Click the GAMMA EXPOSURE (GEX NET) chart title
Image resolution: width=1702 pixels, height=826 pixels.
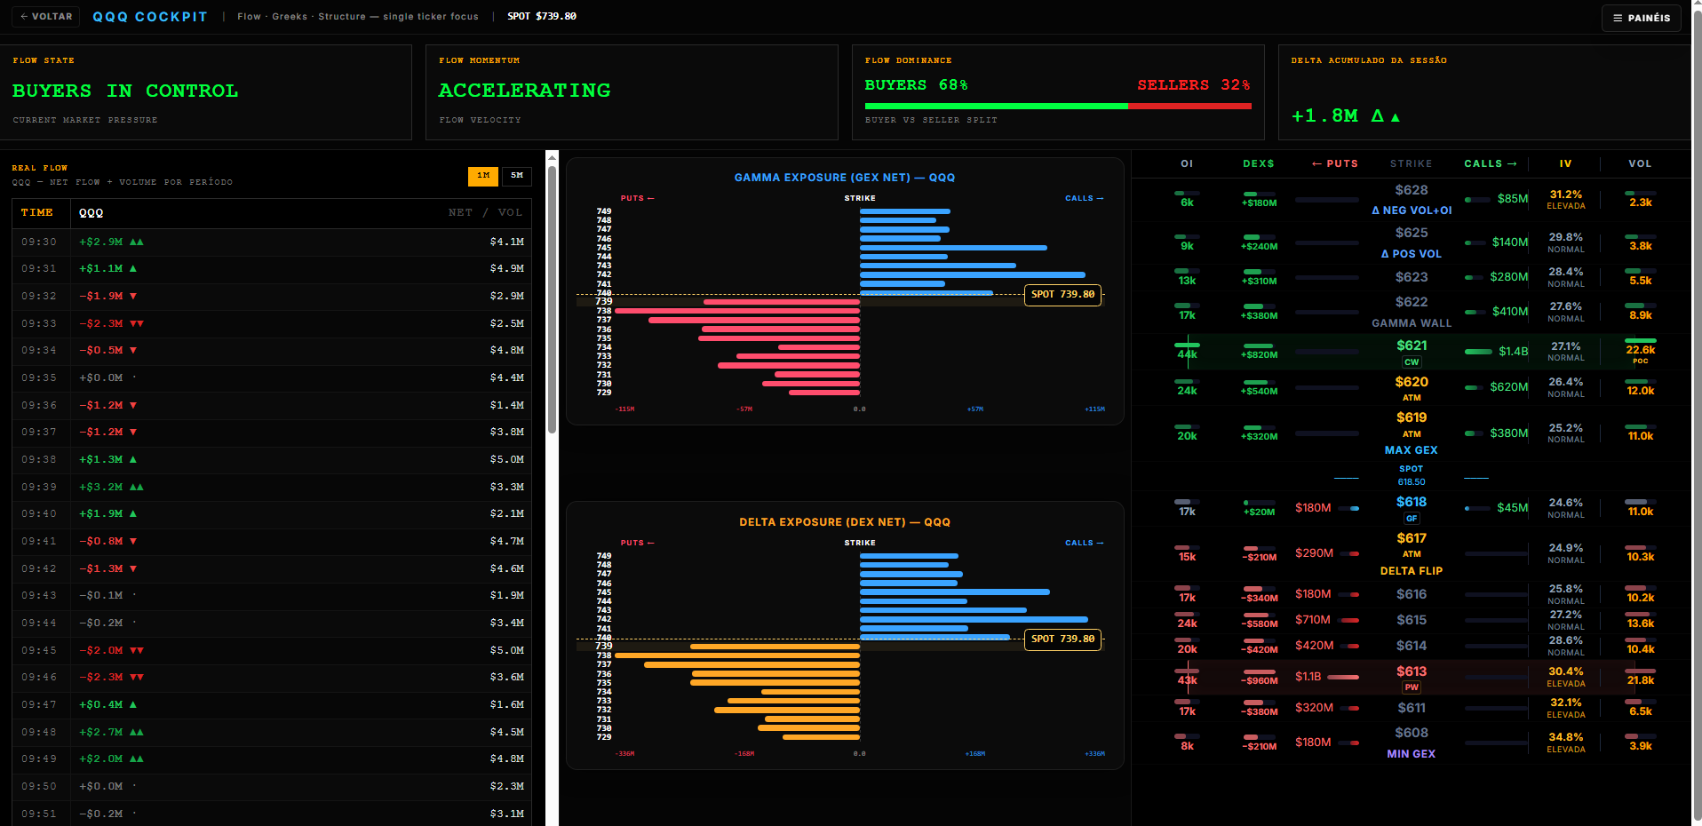pos(845,178)
